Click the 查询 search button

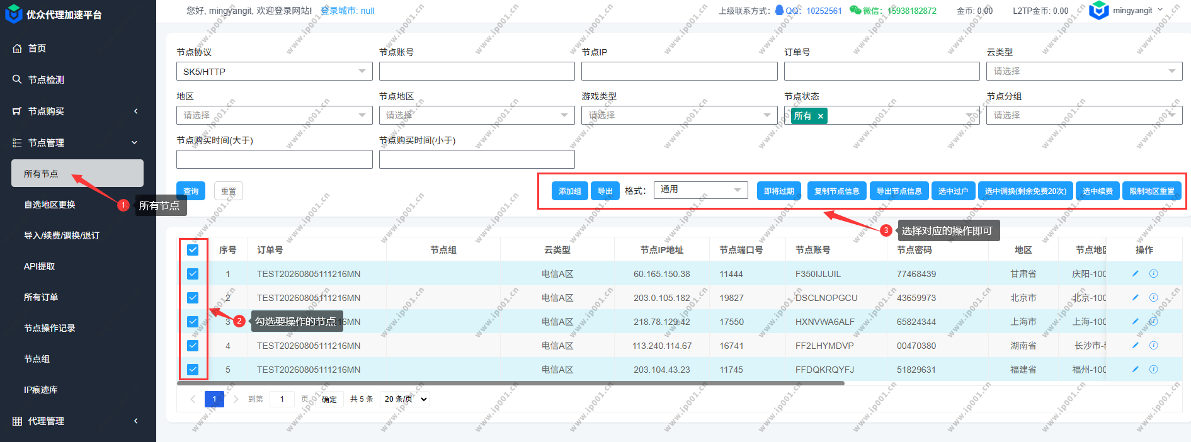191,191
